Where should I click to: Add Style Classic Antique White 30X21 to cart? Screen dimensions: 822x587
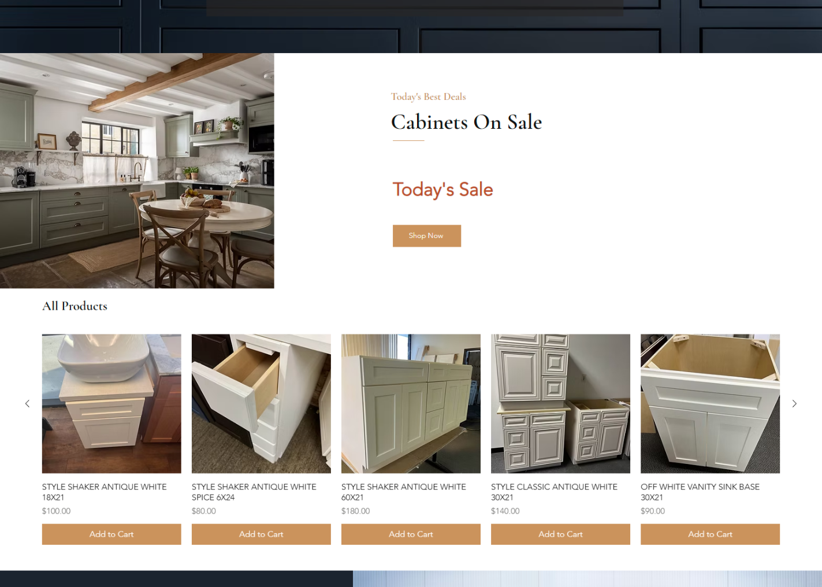point(560,534)
